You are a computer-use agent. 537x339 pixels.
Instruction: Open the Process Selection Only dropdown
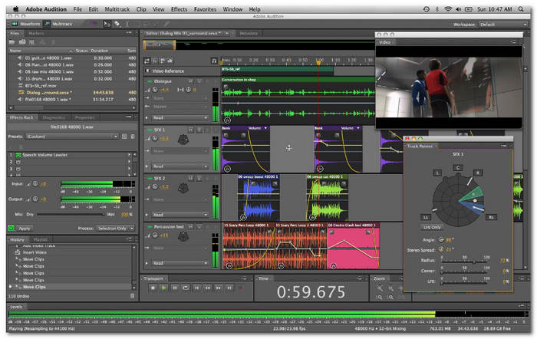[115, 229]
